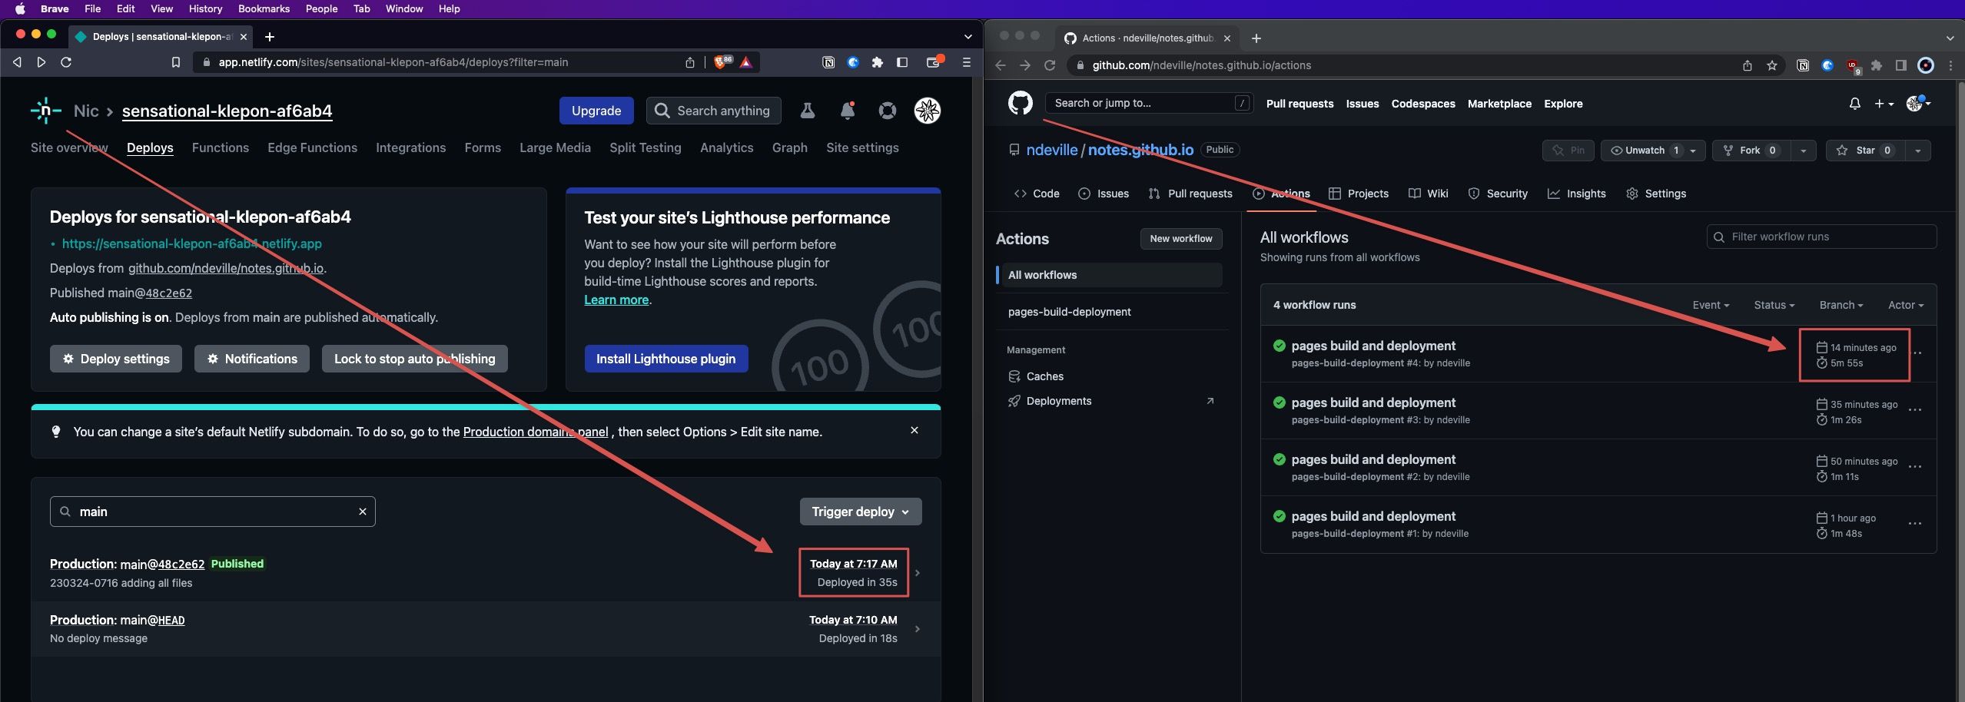Open the Apple menu
The height and width of the screenshot is (702, 1965).
point(20,8)
